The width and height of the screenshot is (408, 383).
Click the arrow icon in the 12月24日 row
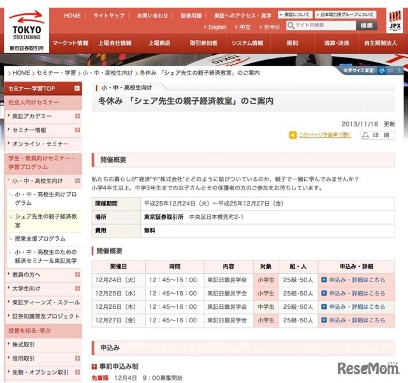(324, 280)
